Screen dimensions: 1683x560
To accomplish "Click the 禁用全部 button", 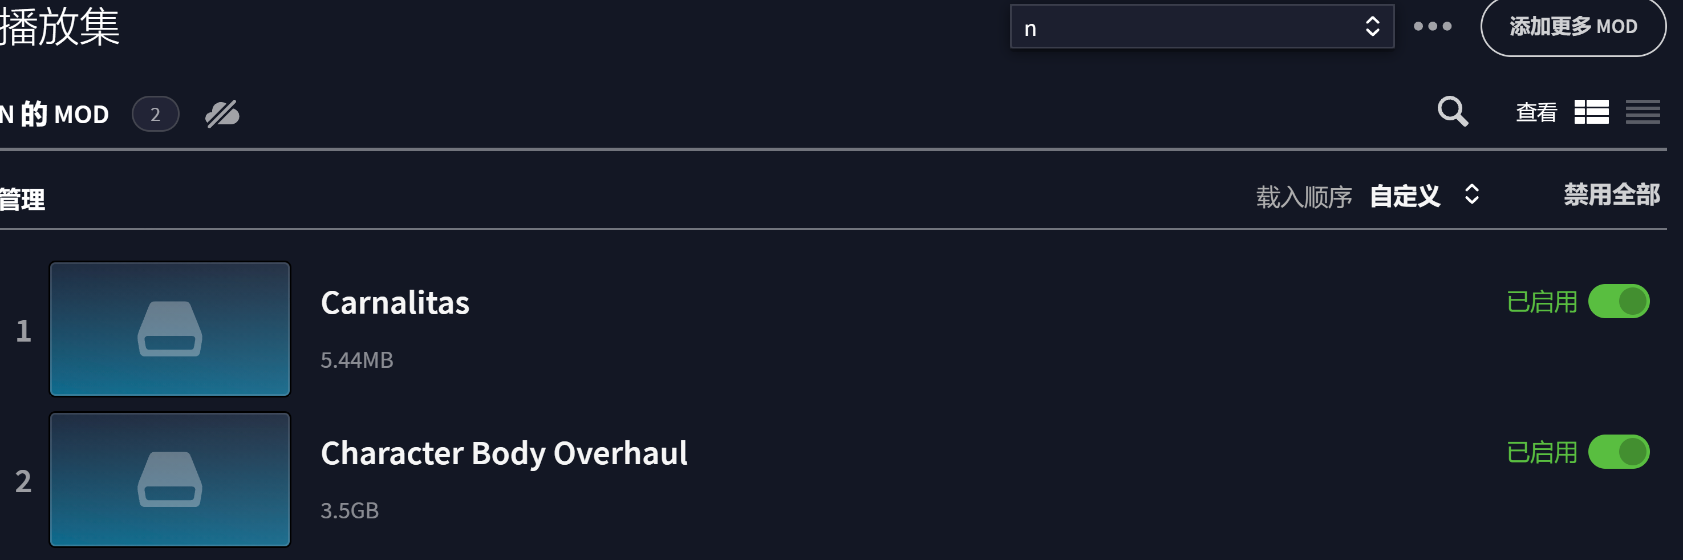I will [1611, 194].
